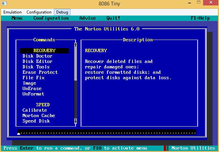
Task: Open the Configuration menu of 8086 Tiny
Action: pyautogui.click(x=39, y=12)
